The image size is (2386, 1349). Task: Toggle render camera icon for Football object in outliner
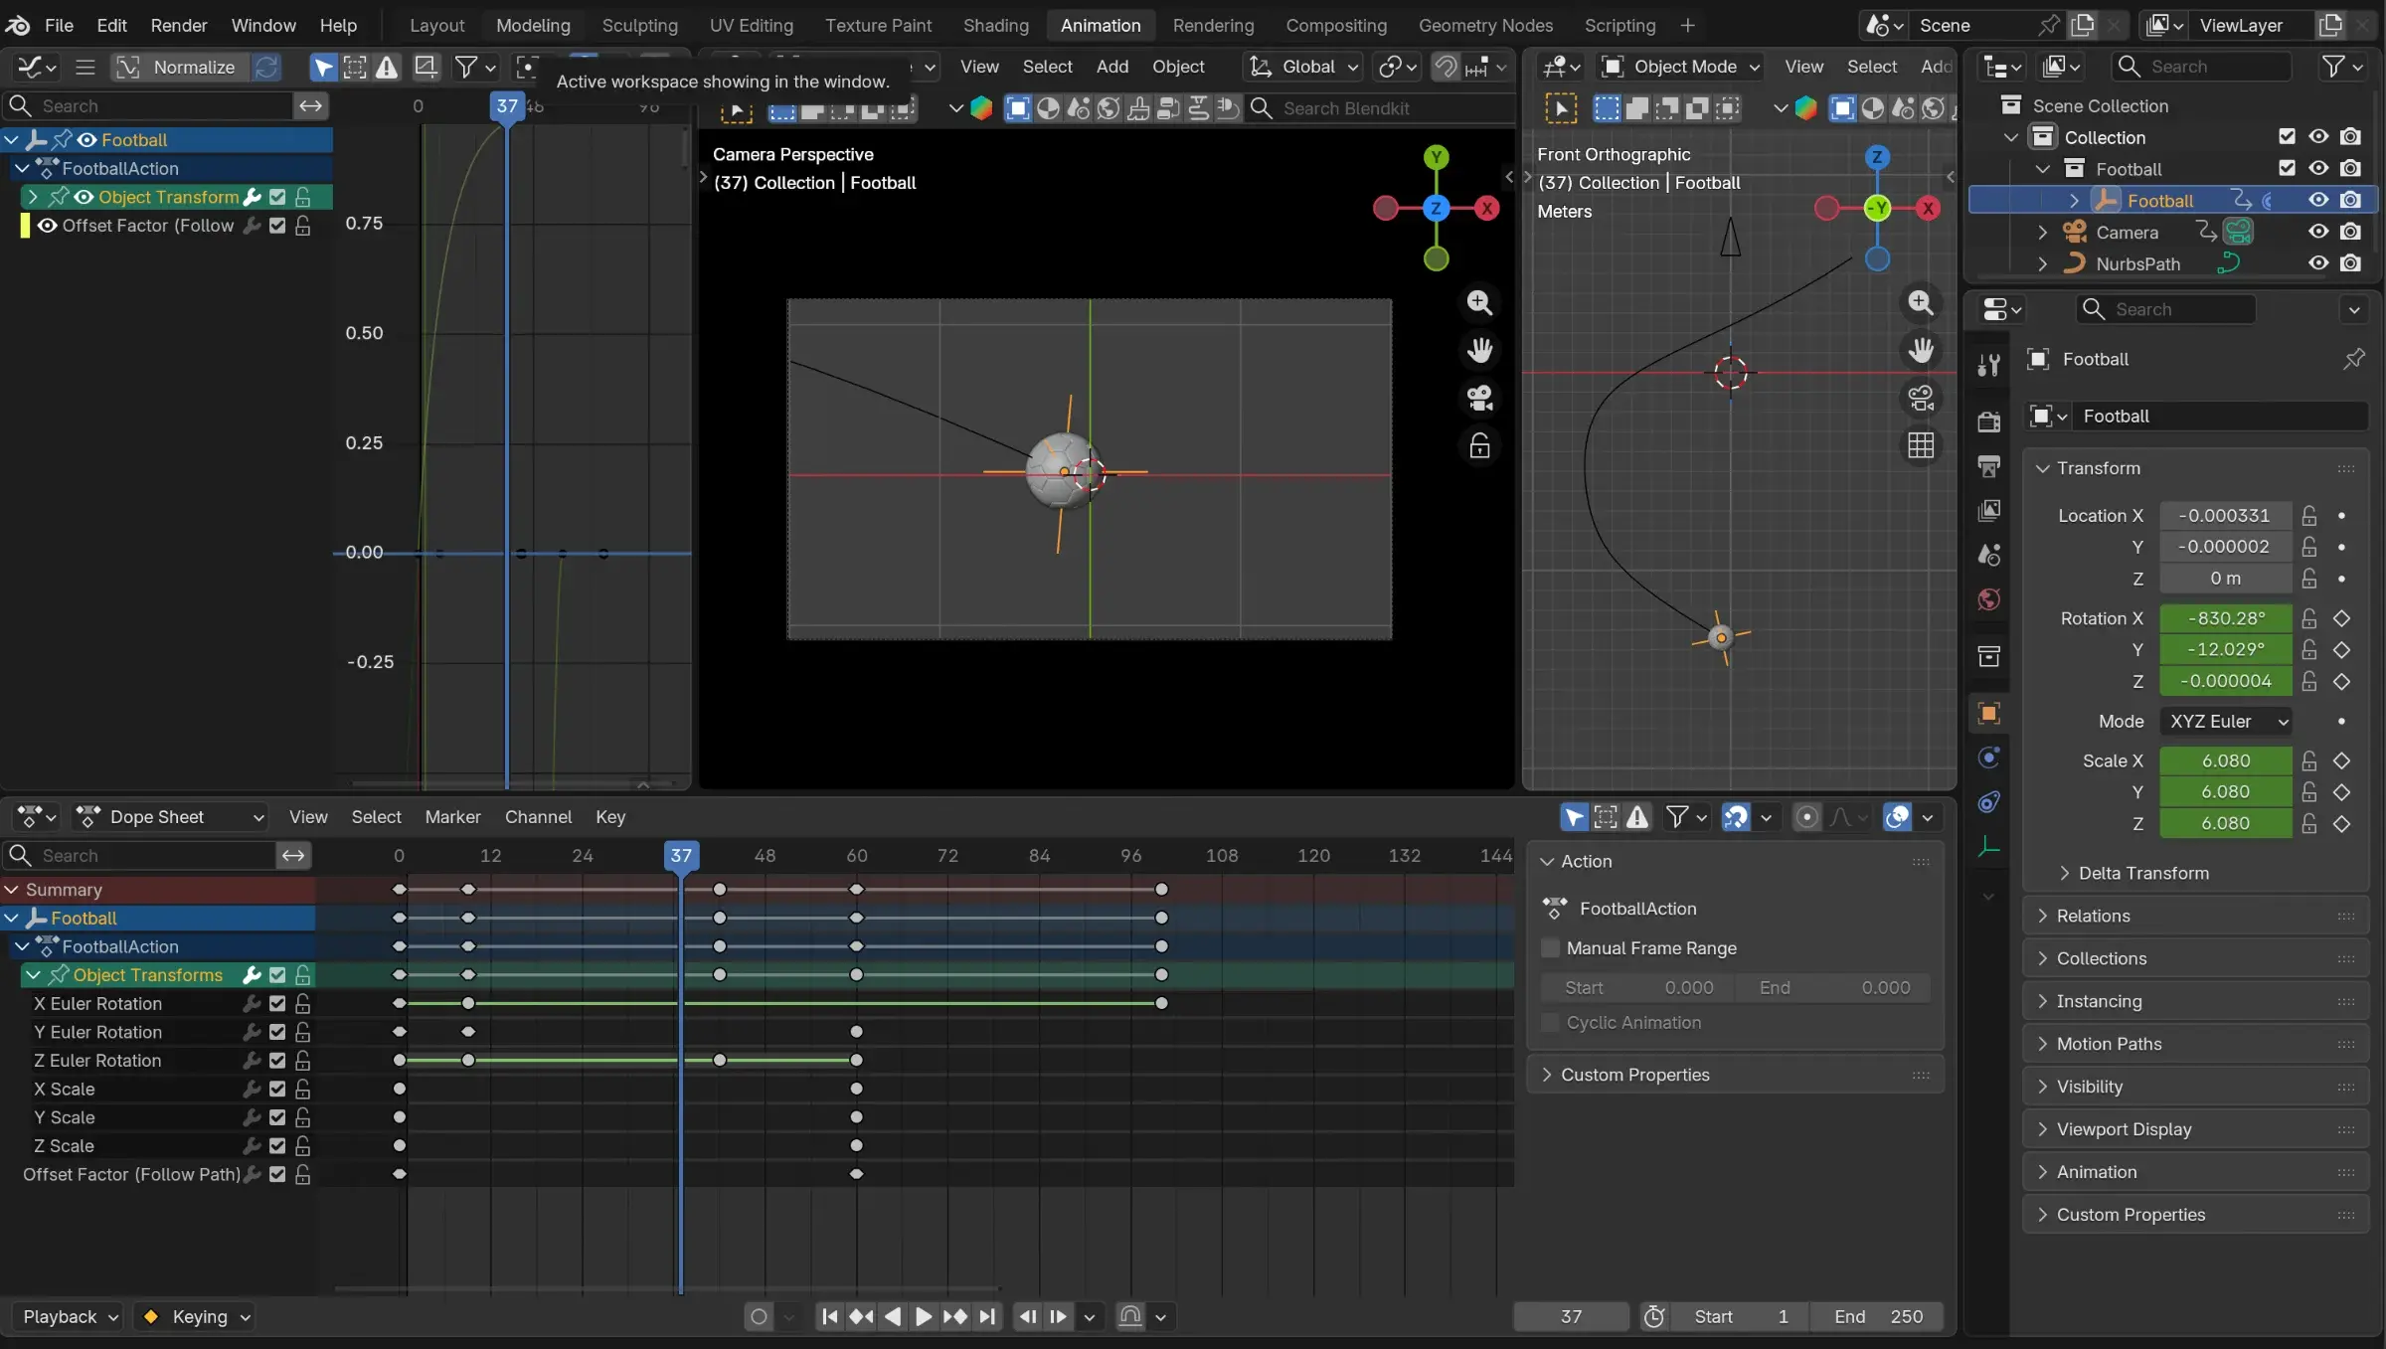2350,200
